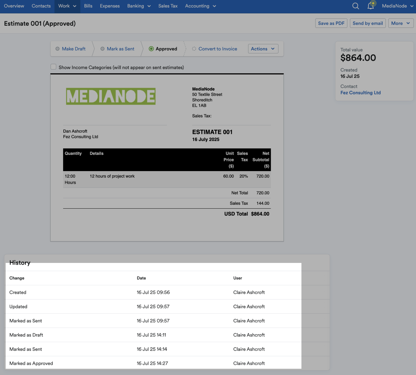Expand the Accounting menu
This screenshot has width=416, height=375.
201,6
